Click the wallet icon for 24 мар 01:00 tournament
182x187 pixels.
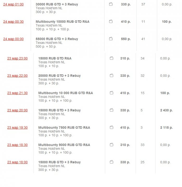pos(111,4)
